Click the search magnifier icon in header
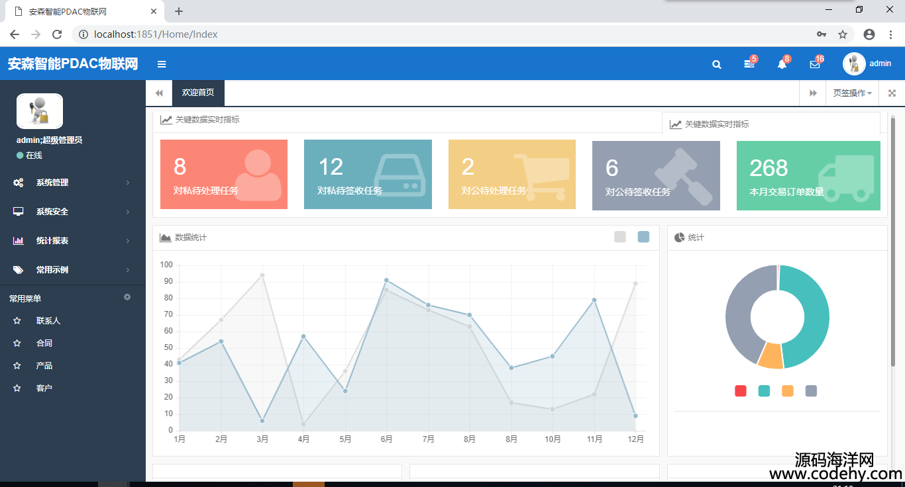 click(x=716, y=64)
